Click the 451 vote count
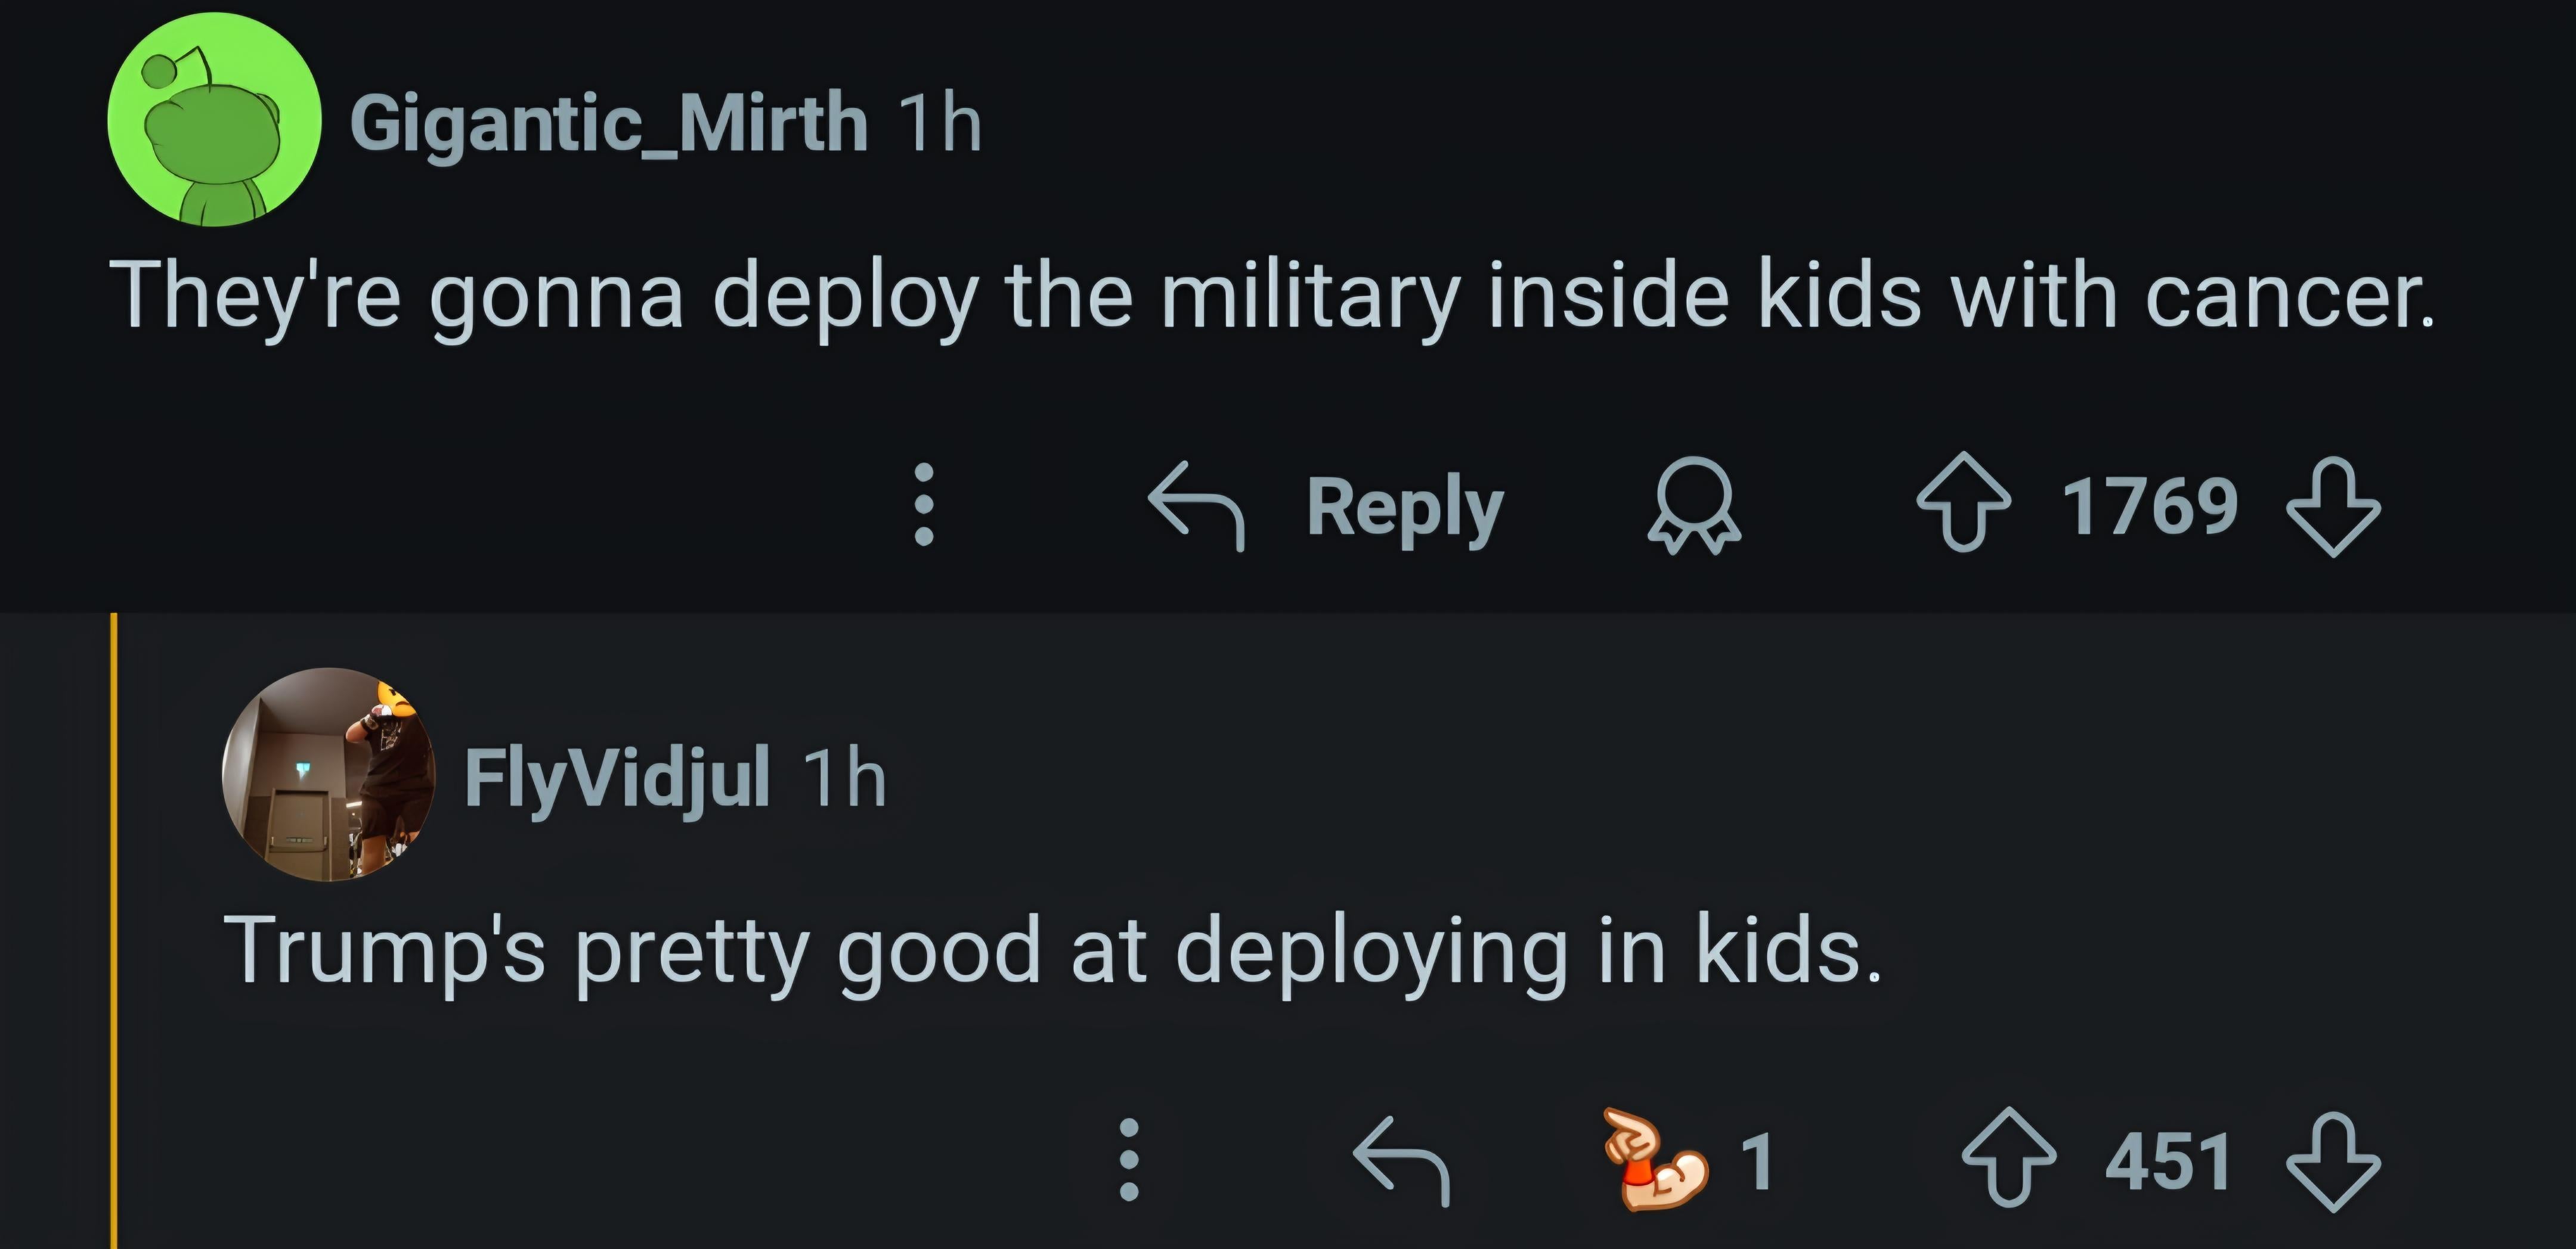 (x=2168, y=1161)
